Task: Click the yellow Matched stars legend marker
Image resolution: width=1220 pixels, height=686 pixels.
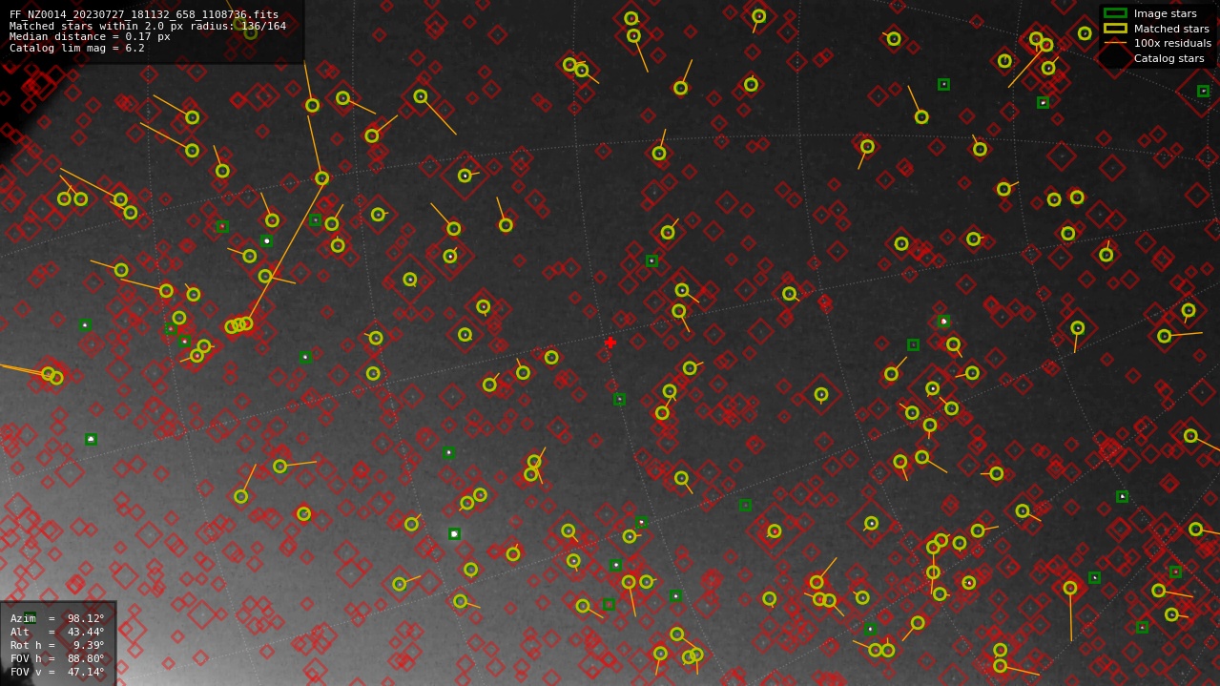Action: pyautogui.click(x=1115, y=28)
